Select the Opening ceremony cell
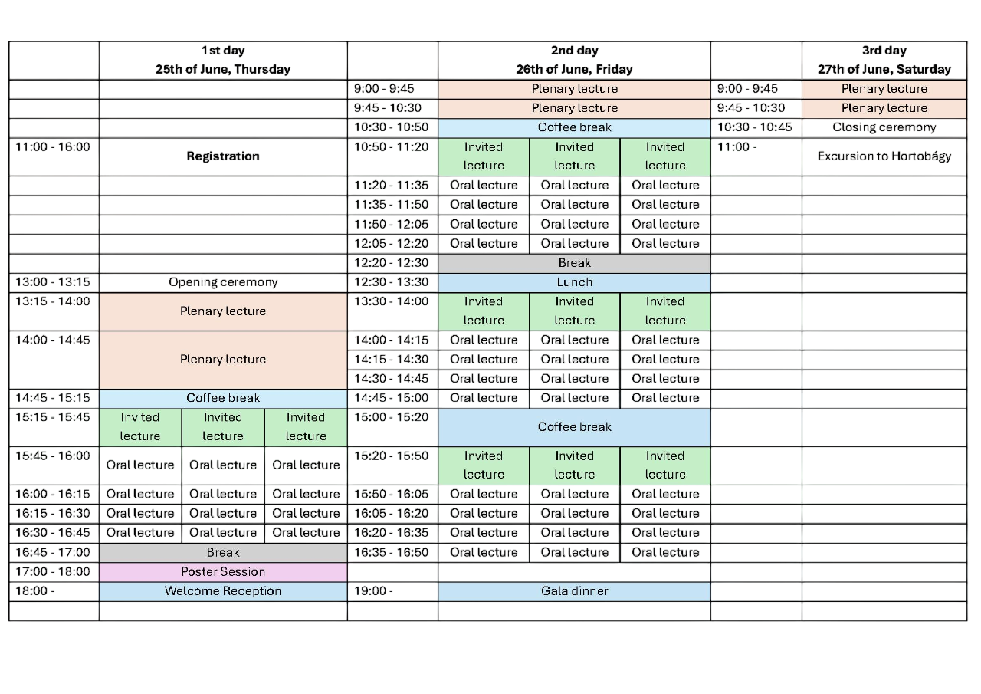 pyautogui.click(x=223, y=282)
